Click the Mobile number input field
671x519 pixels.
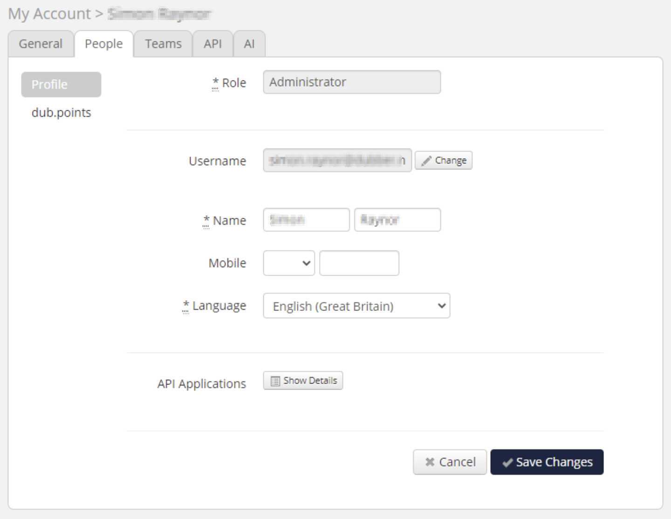click(359, 263)
